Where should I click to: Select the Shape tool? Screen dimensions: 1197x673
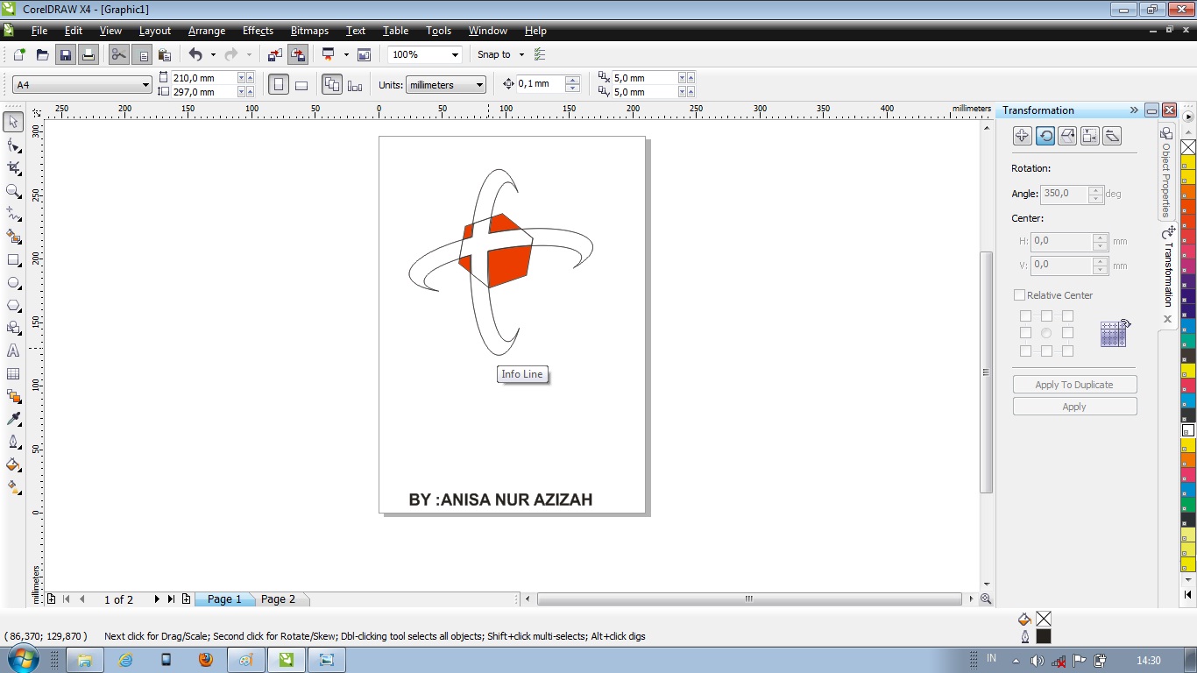(12, 145)
